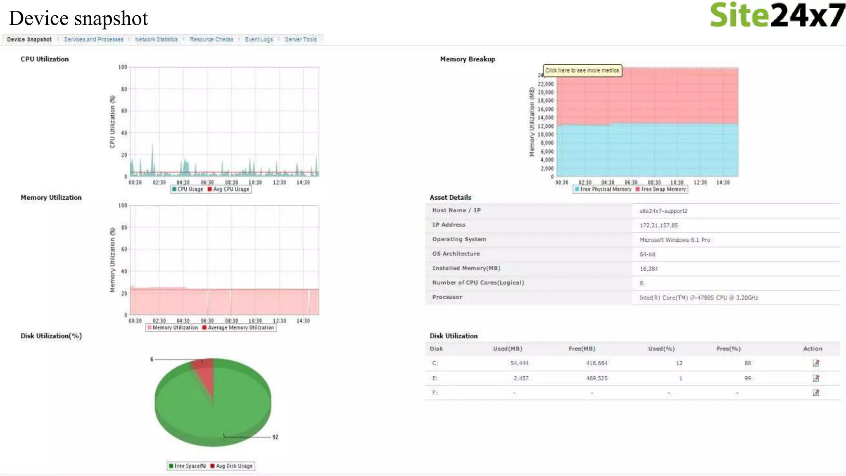
Task: Go to the EventLogs tab
Action: [x=259, y=40]
